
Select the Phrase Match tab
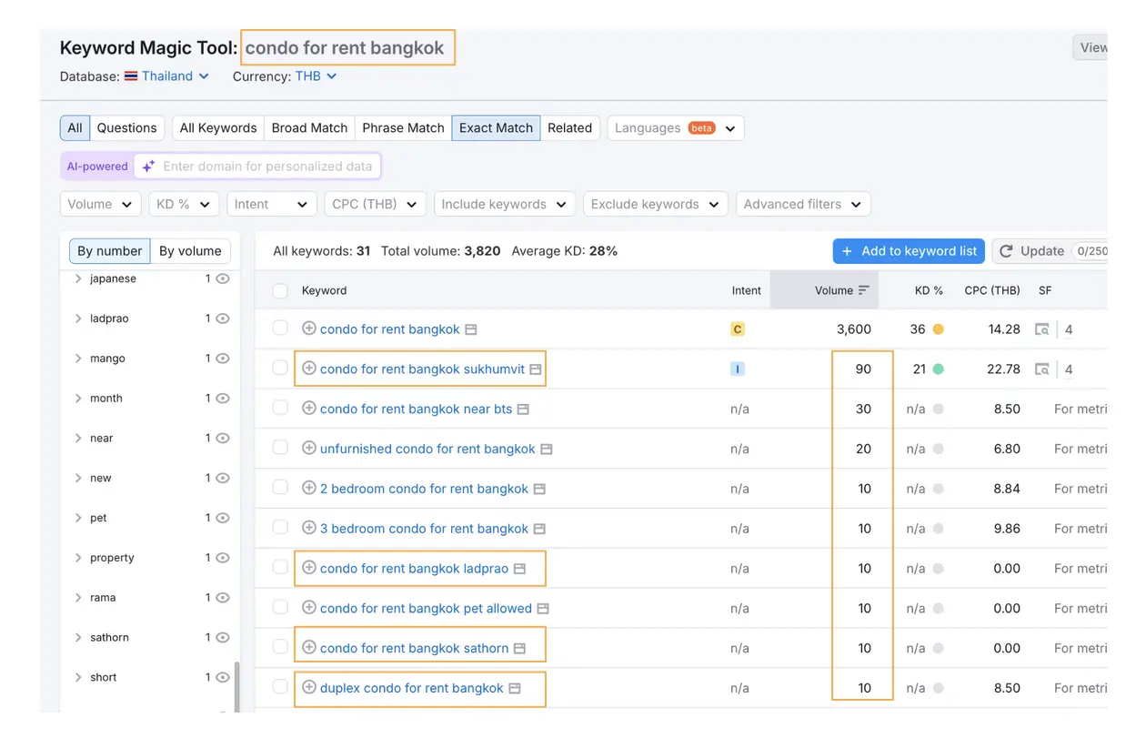403,128
